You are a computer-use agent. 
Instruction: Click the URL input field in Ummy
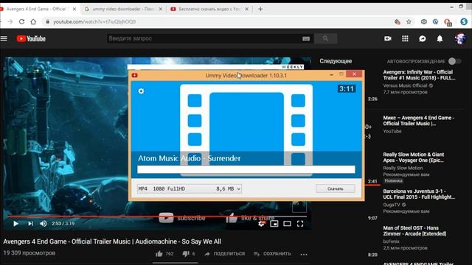[x=246, y=169]
